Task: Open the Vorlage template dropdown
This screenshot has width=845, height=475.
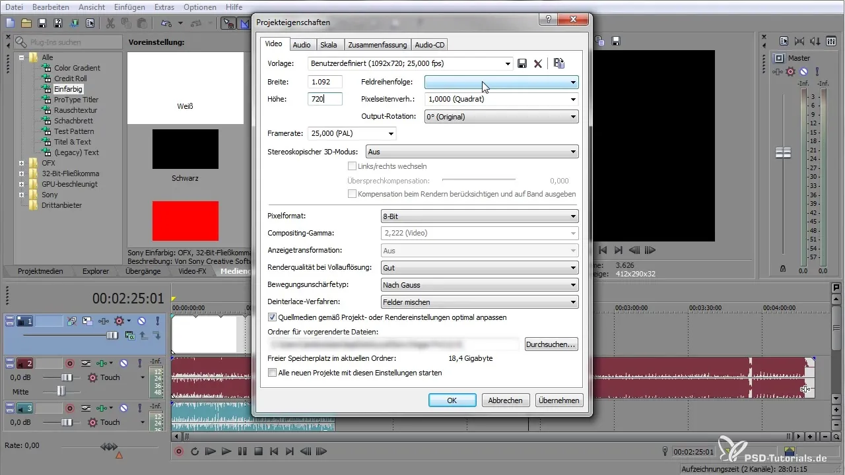Action: click(x=508, y=63)
